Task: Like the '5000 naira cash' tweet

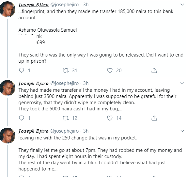Action: [110, 118]
